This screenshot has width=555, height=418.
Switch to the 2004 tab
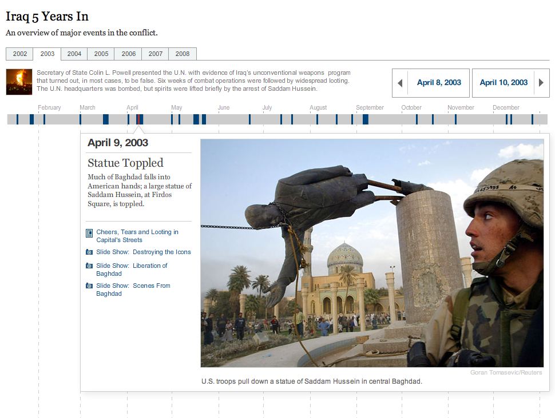click(x=74, y=54)
